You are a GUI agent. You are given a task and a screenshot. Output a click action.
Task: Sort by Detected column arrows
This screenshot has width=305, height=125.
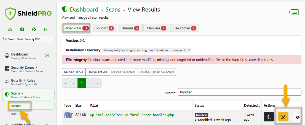[259, 105]
